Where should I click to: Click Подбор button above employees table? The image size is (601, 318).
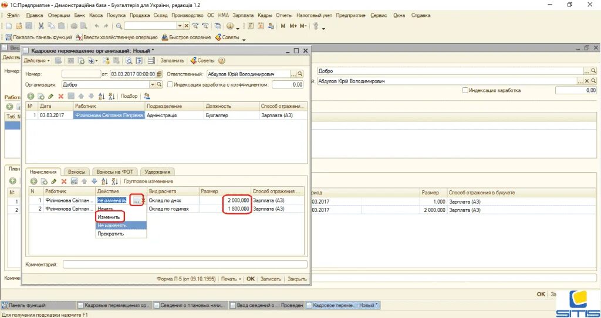tap(129, 96)
